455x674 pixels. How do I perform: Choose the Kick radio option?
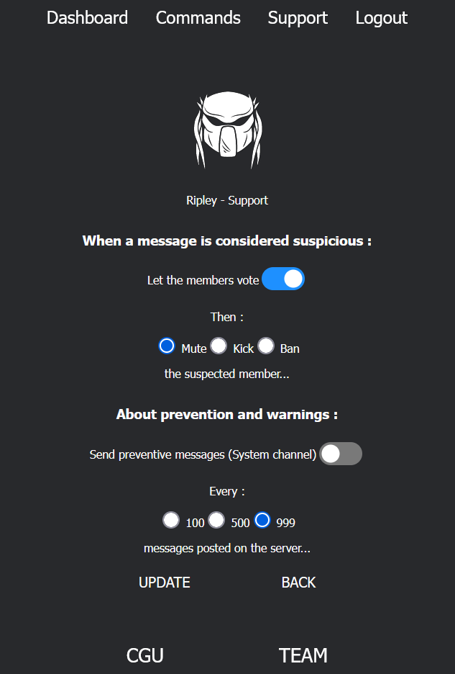click(x=219, y=346)
